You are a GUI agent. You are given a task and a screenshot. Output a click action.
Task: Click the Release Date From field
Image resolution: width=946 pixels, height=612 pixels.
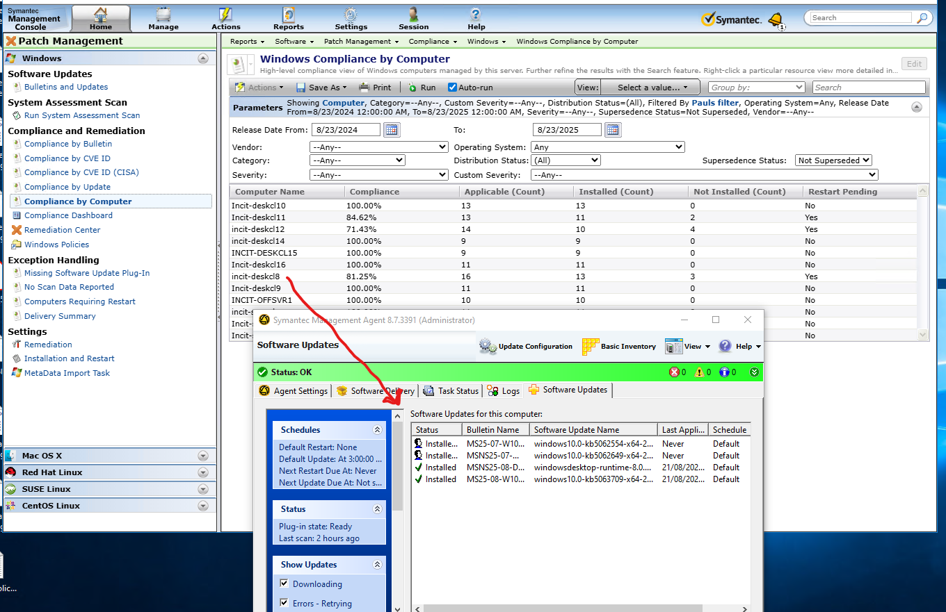[346, 129]
